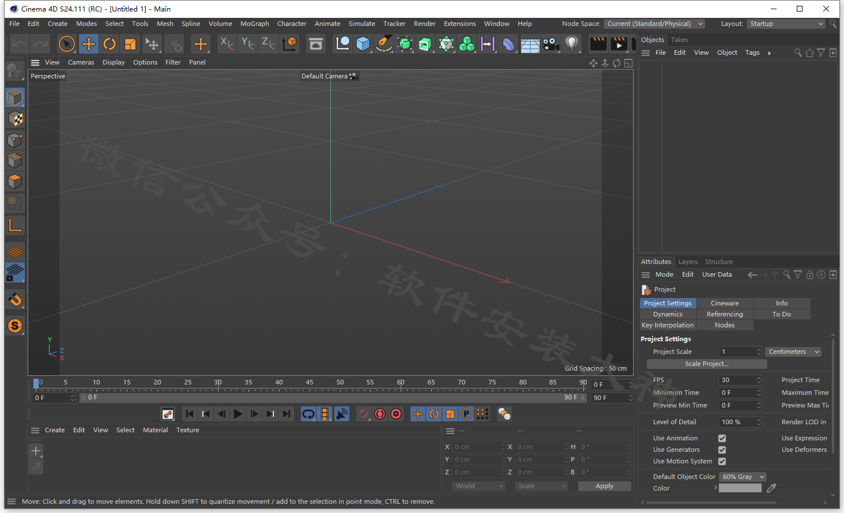
Task: Open the Cineware tab button
Action: 725,303
